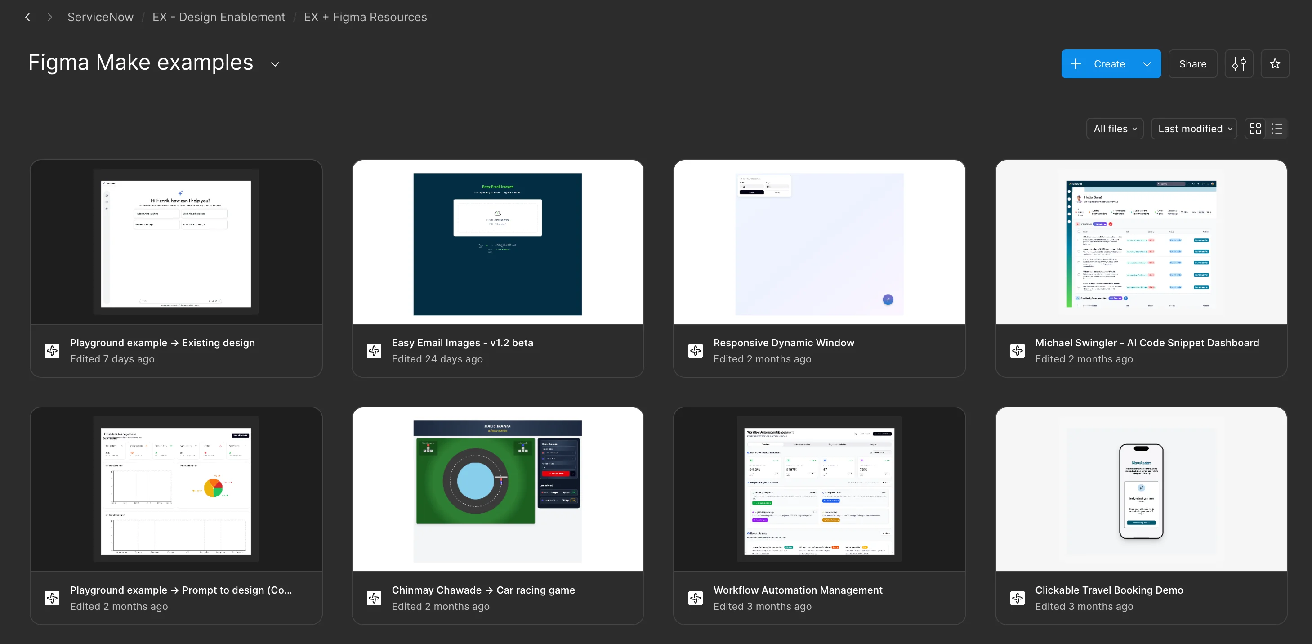Open the Last modified sort dropdown
1312x644 pixels.
1194,128
